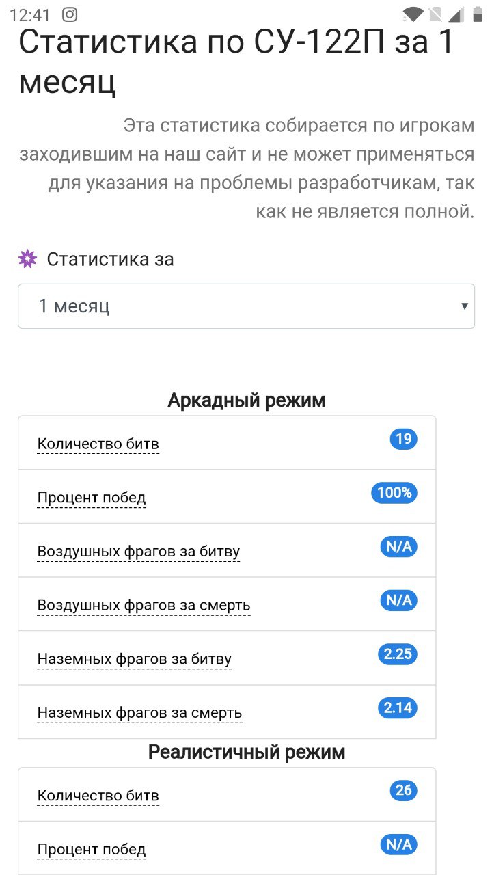This screenshot has height=875, width=492.
Task: Tap the battery icon in status bar
Action: (x=477, y=14)
